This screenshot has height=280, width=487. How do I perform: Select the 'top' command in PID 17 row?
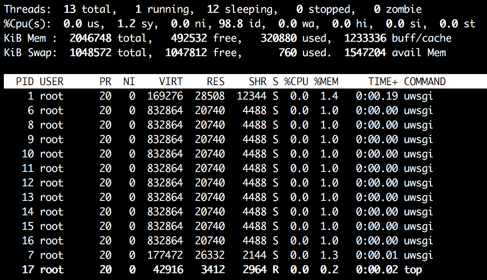[x=413, y=270]
